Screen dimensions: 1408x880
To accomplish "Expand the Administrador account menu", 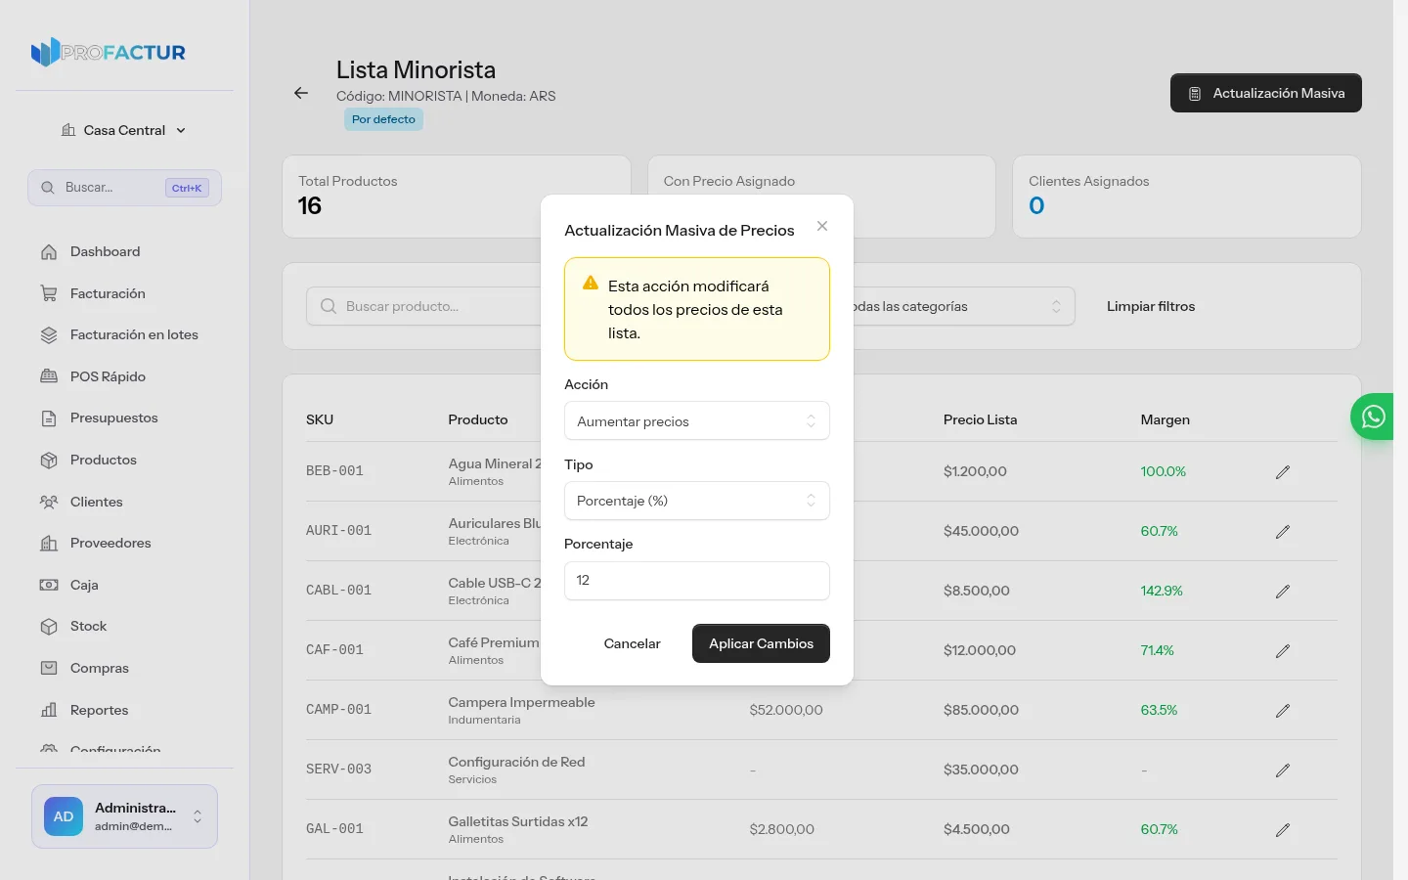I will tap(124, 816).
